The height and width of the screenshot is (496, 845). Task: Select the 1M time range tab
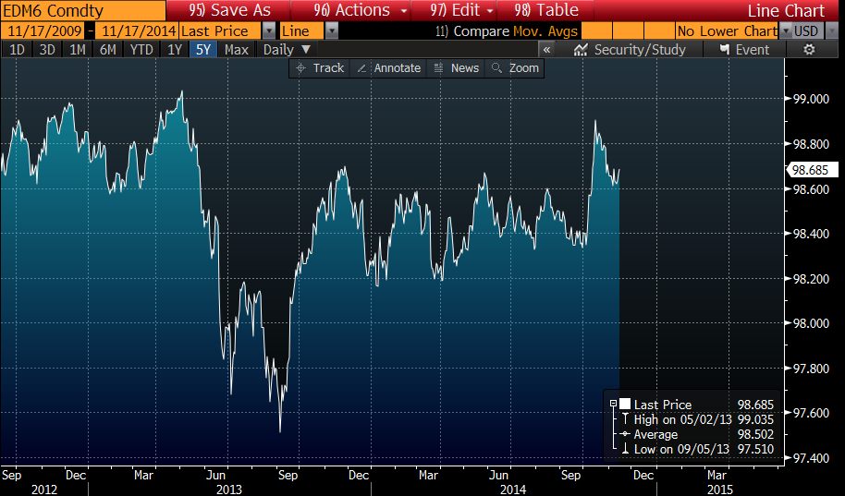click(x=78, y=50)
